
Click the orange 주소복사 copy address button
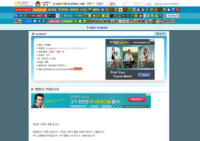[x=78, y=69]
